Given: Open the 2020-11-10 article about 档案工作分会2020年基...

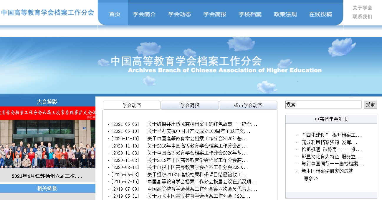Looking at the screenshot, I should click(198, 139).
